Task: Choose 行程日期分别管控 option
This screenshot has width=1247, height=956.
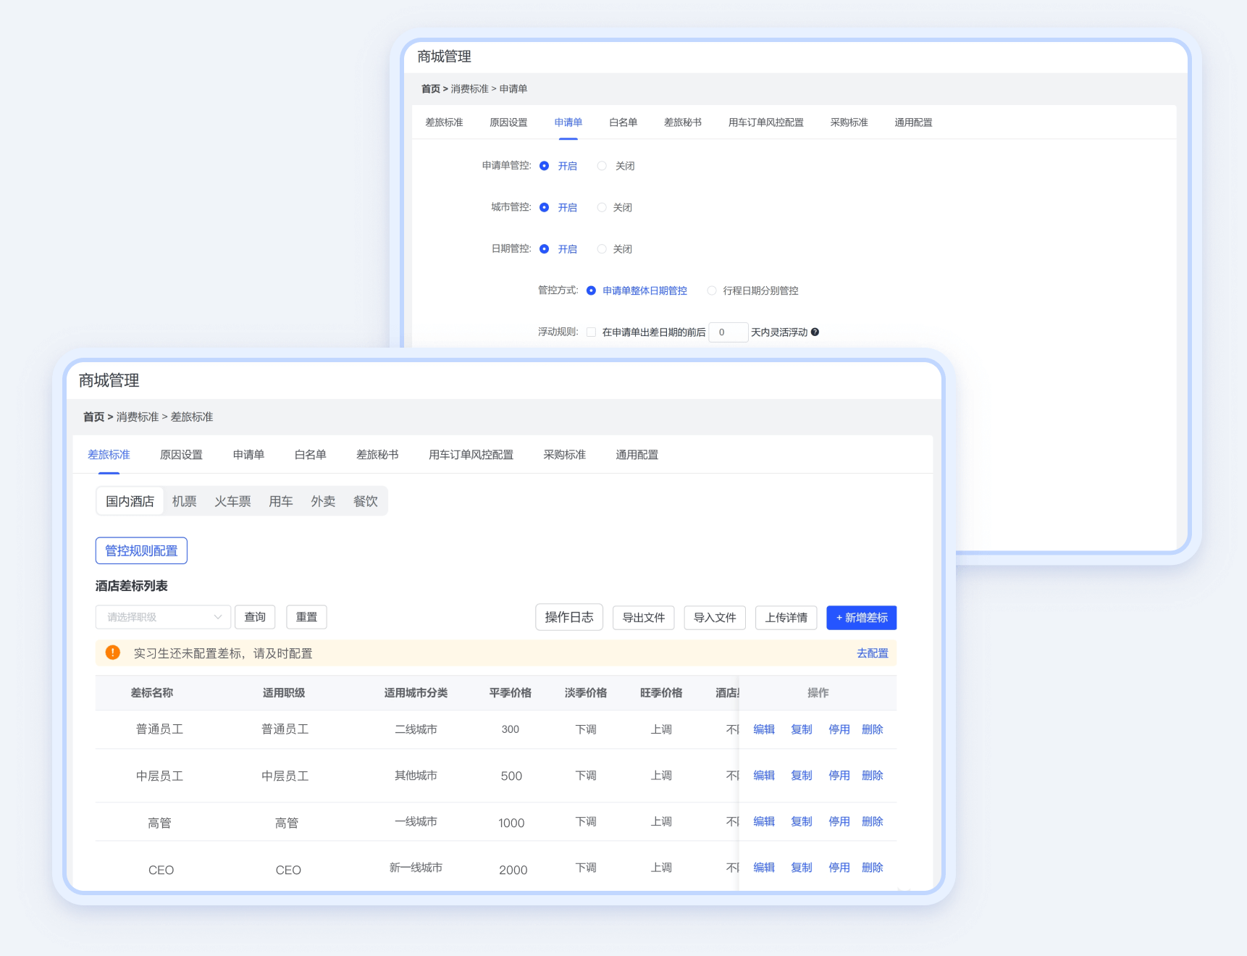Action: [x=712, y=290]
